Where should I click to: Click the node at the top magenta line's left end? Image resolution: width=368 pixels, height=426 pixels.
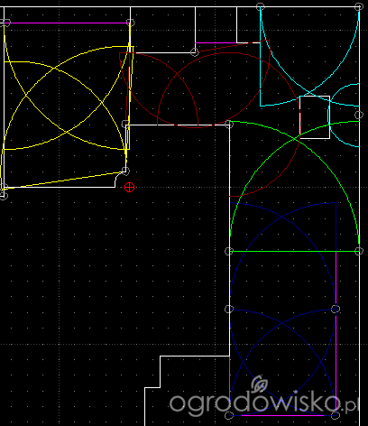click(x=6, y=23)
